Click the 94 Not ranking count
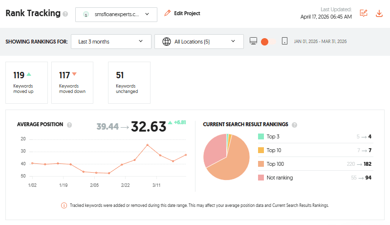Screen dimensions: 390x225 368,178
